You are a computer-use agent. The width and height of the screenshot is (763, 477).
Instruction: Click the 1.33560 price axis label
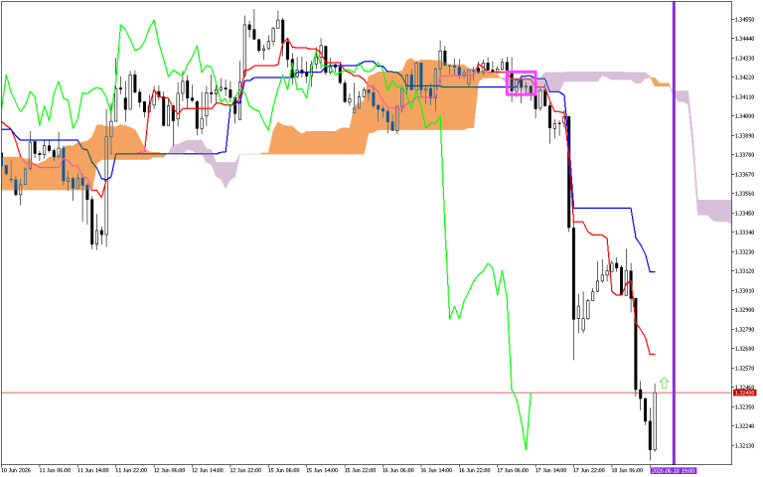pyautogui.click(x=745, y=194)
